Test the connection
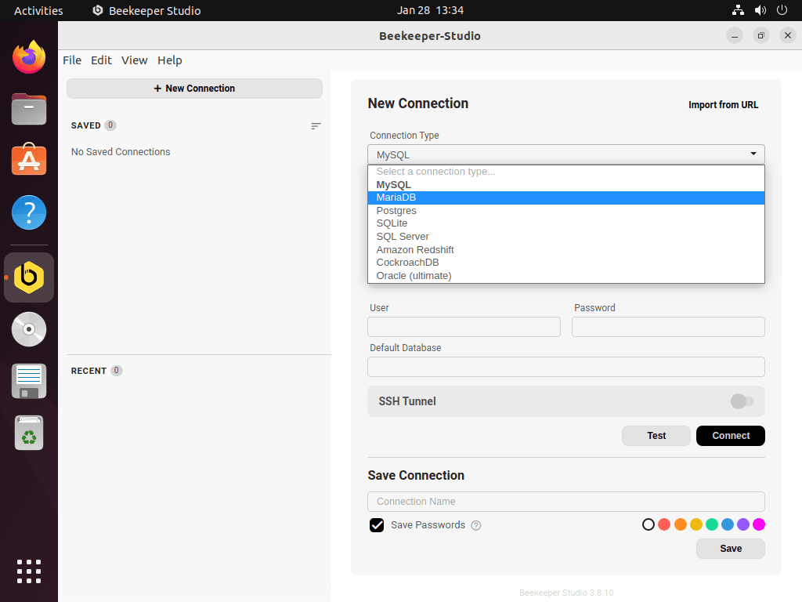The height and width of the screenshot is (602, 802). click(x=656, y=436)
